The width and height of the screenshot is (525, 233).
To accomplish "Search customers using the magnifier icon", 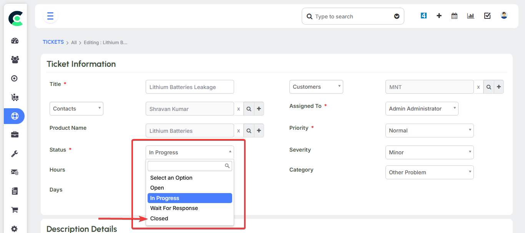I will (x=488, y=87).
